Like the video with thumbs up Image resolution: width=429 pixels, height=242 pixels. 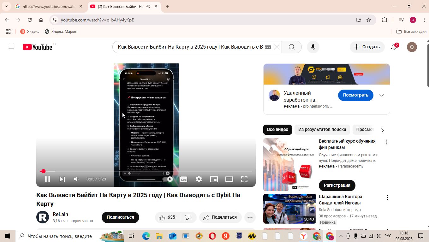pyautogui.click(x=168, y=217)
